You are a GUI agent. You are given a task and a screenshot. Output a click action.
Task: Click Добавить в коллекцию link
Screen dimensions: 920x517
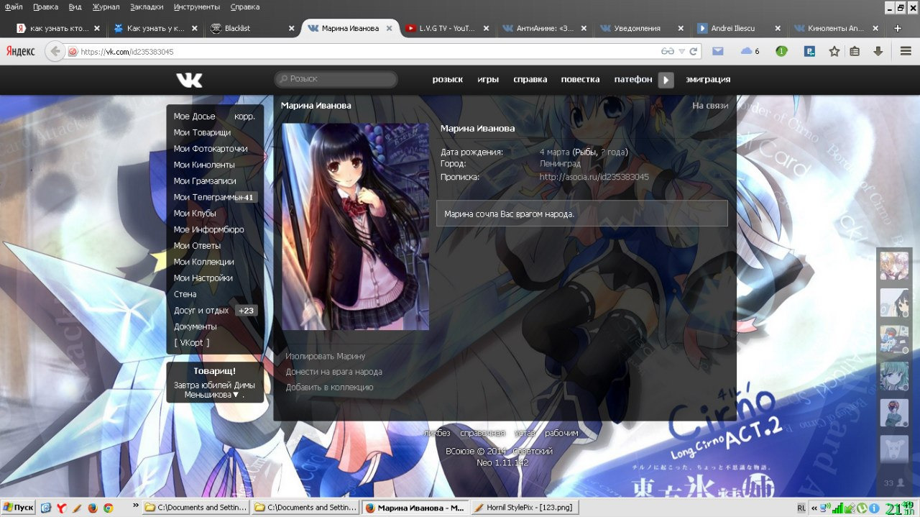tap(329, 388)
